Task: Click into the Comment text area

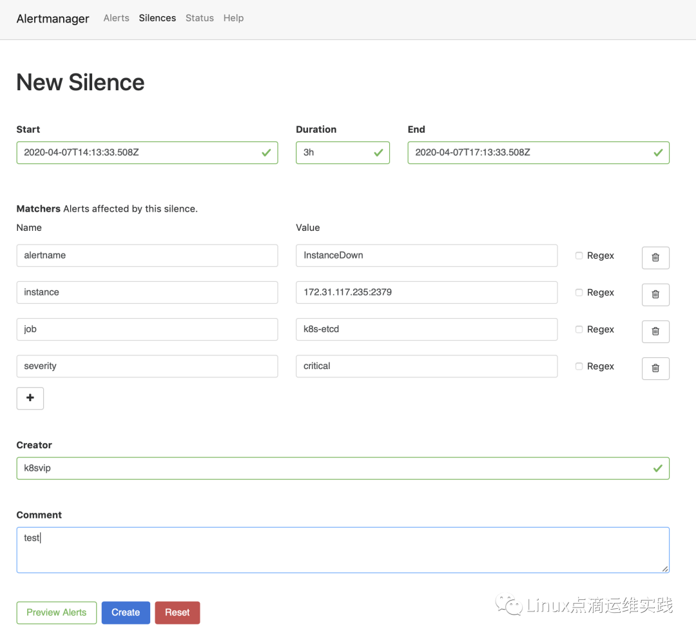Action: 342,550
